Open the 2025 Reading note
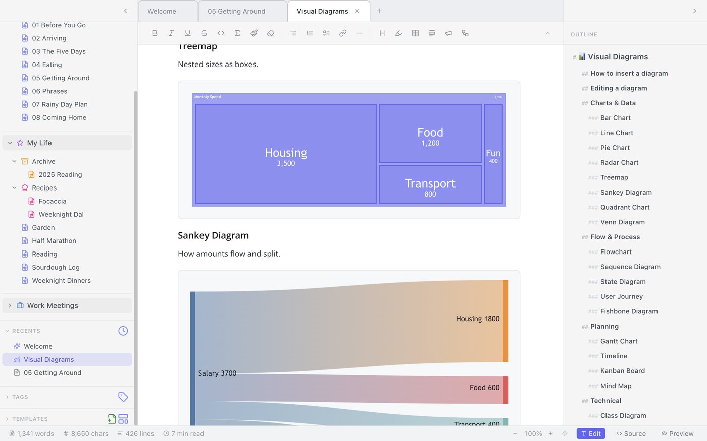 pos(60,174)
